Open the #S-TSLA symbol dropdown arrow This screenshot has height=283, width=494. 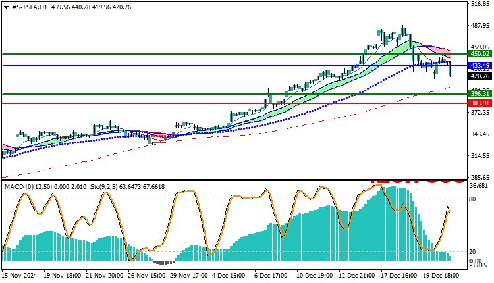click(6, 7)
